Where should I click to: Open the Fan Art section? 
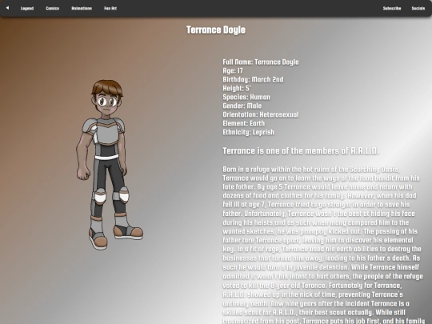pos(110,8)
